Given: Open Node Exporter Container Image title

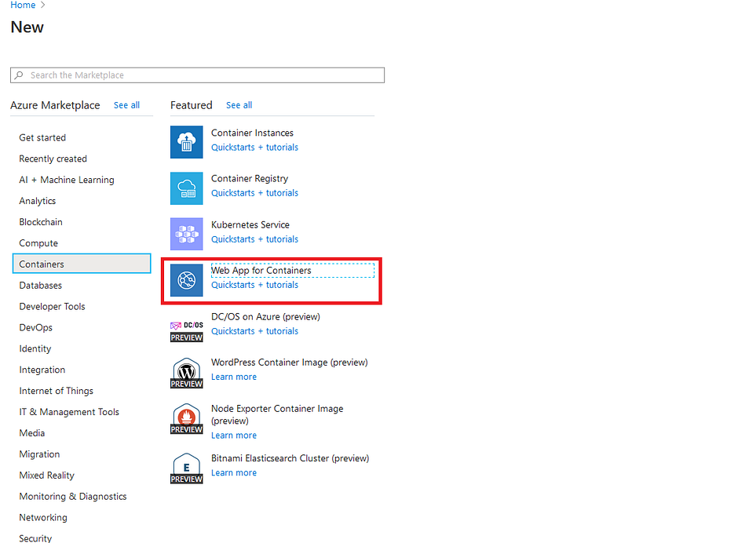Looking at the screenshot, I should [277, 414].
